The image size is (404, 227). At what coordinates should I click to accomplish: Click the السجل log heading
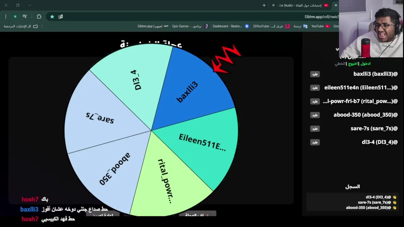(x=353, y=187)
